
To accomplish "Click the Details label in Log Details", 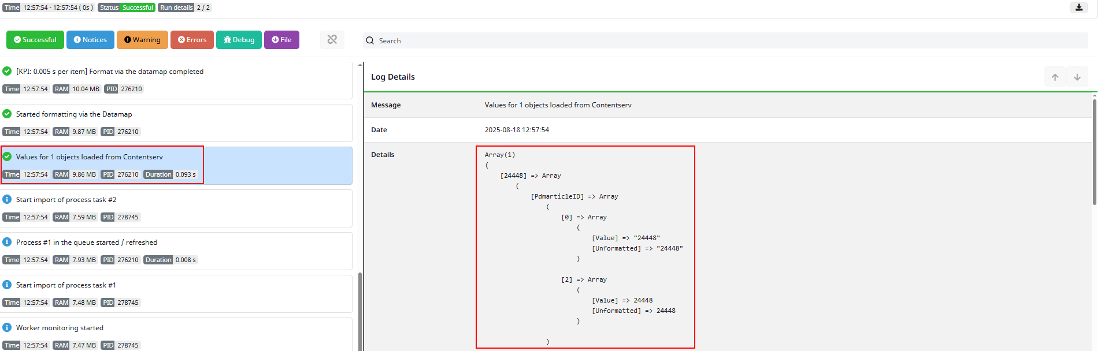I will 383,155.
